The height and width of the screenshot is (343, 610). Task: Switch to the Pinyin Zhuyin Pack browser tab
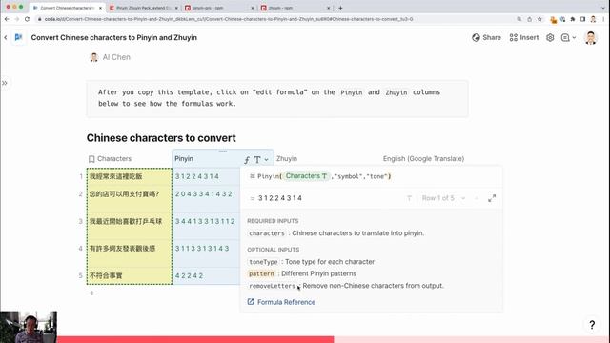pos(144,8)
